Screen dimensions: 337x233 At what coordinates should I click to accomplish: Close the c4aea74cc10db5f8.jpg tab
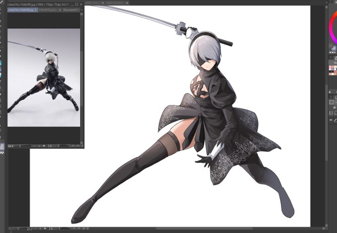[36, 10]
